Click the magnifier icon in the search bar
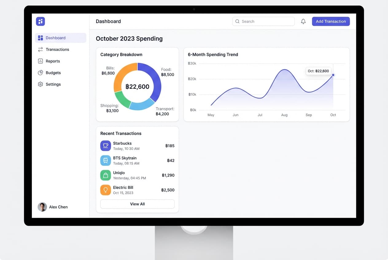The height and width of the screenshot is (260, 388). point(237,21)
